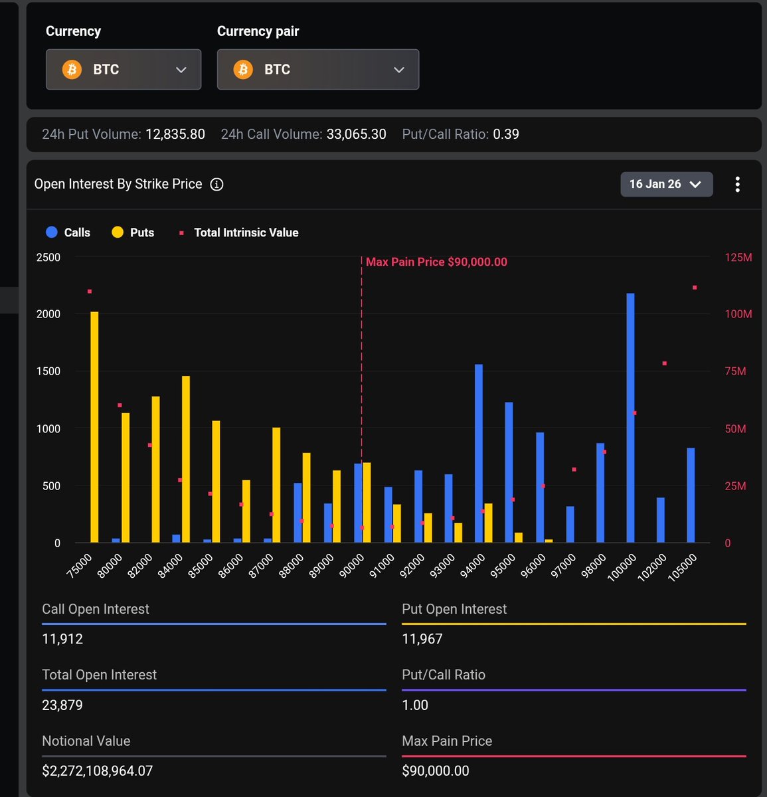Click the Bitcoin icon in Currency dropdown
Image resolution: width=767 pixels, height=797 pixels.
click(x=72, y=69)
